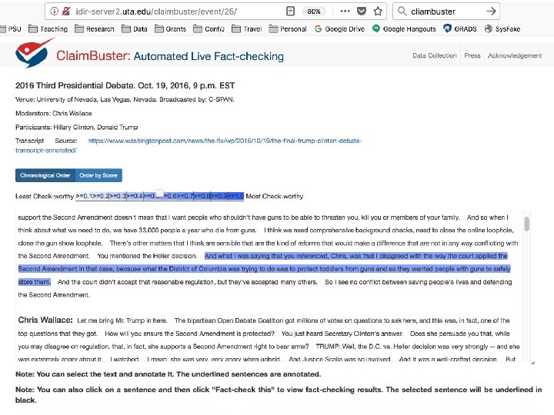Open SysFake bookmark
The image size is (554, 415).
click(502, 29)
